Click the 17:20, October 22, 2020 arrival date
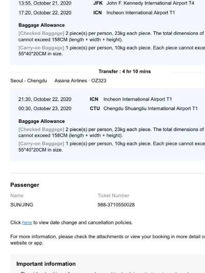Image resolution: width=205 pixels, height=273 pixels. [x=45, y=13]
